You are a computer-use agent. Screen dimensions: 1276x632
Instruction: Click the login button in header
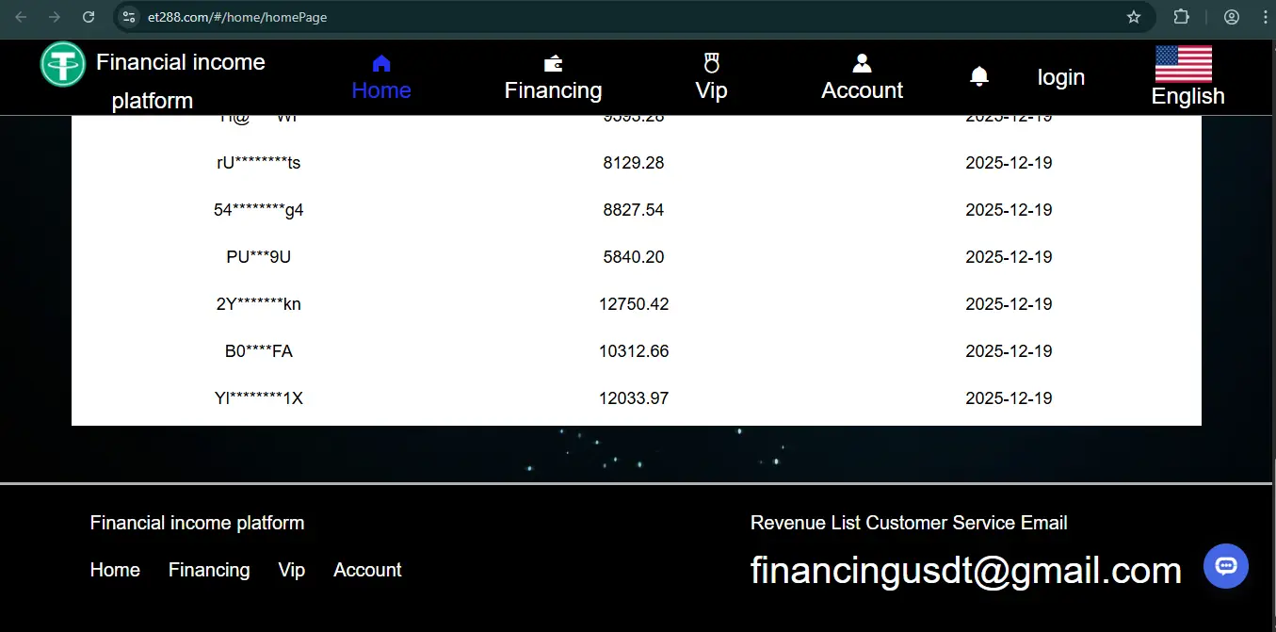tap(1060, 77)
